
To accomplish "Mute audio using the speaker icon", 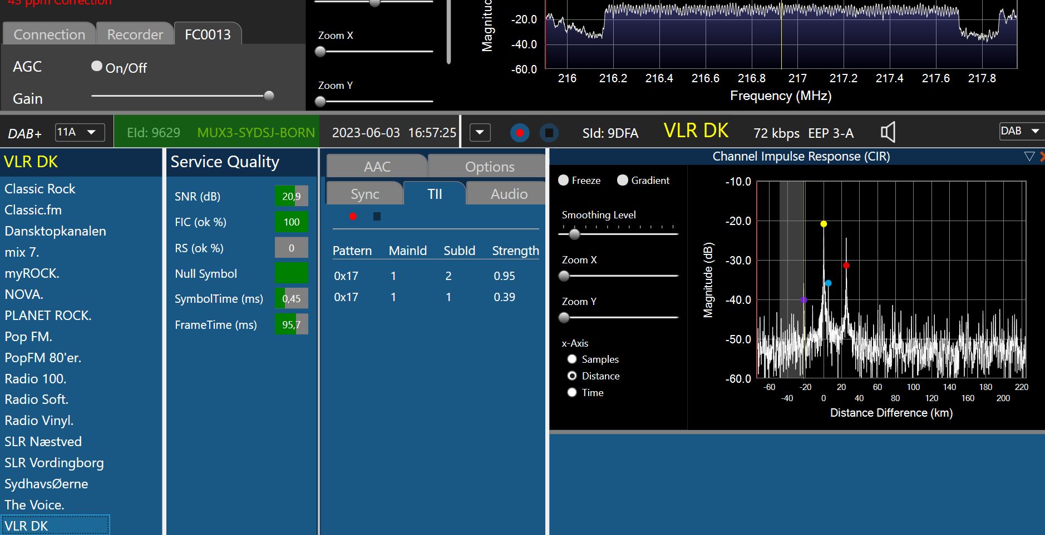I will click(888, 132).
